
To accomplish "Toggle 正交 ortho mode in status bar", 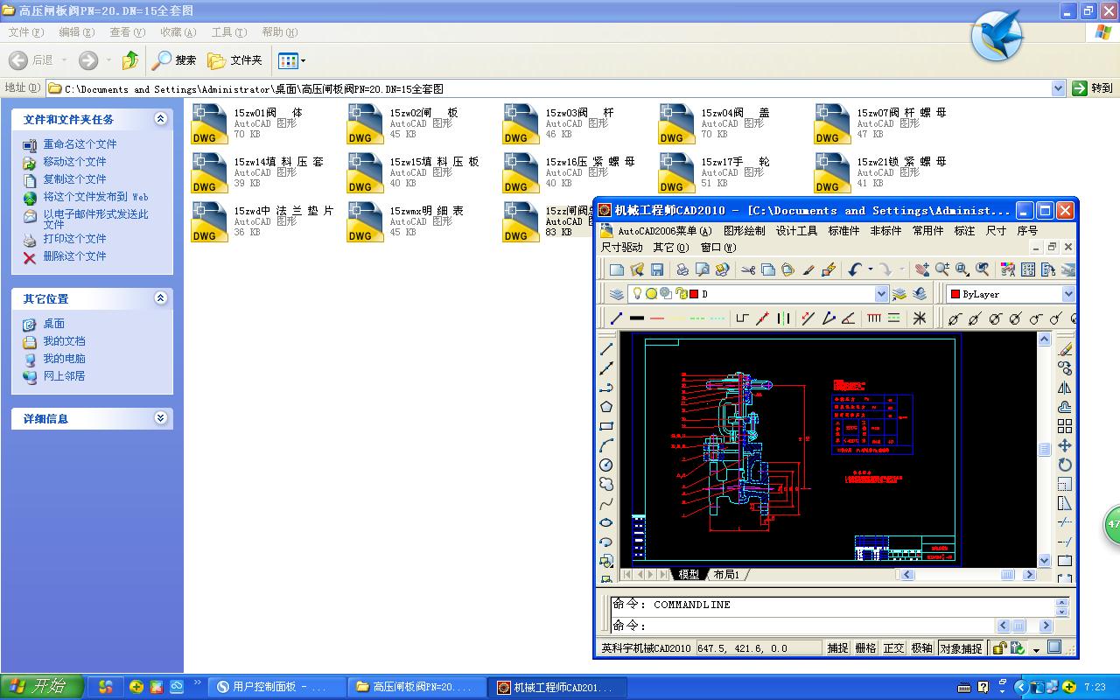I will coord(893,648).
